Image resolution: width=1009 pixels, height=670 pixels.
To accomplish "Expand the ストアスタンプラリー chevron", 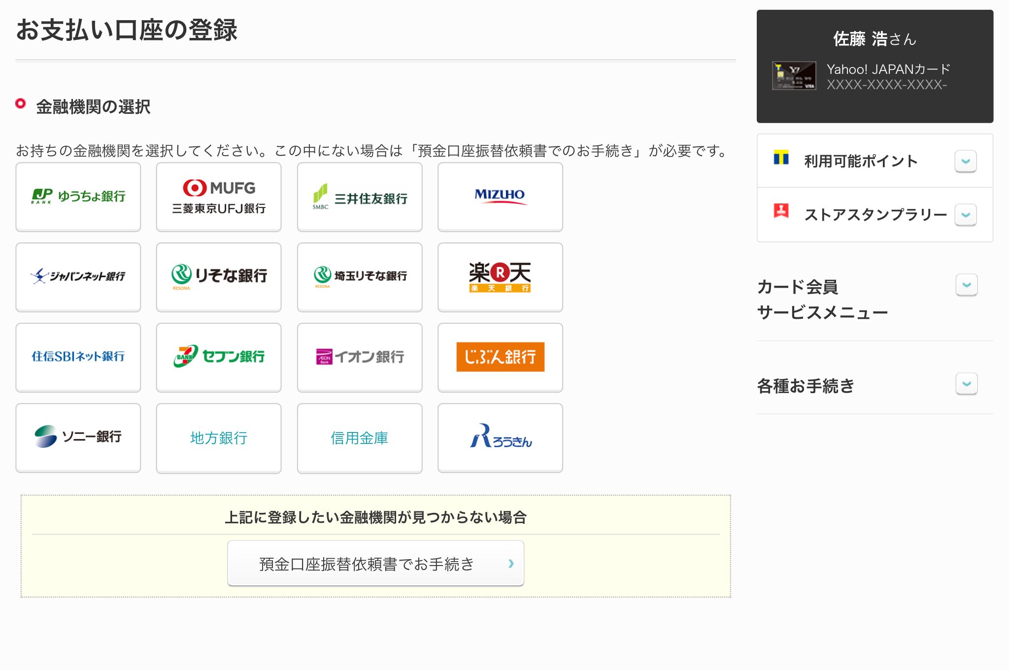I will click(966, 215).
